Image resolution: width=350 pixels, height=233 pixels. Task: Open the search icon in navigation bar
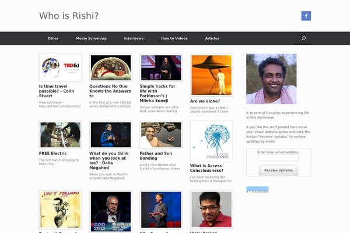click(x=303, y=38)
